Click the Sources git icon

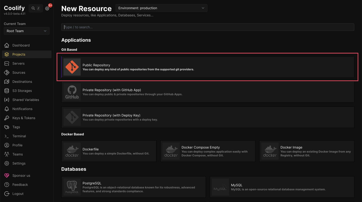click(7, 73)
